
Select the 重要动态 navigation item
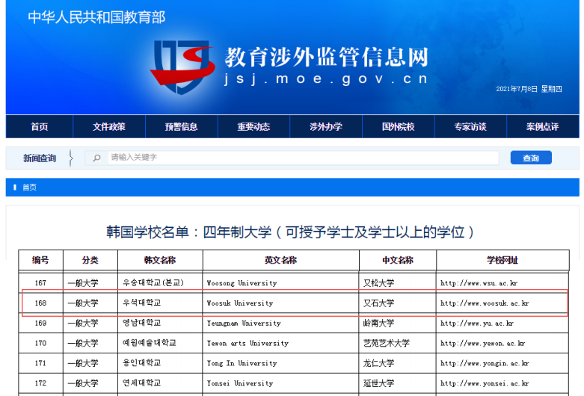click(x=253, y=127)
